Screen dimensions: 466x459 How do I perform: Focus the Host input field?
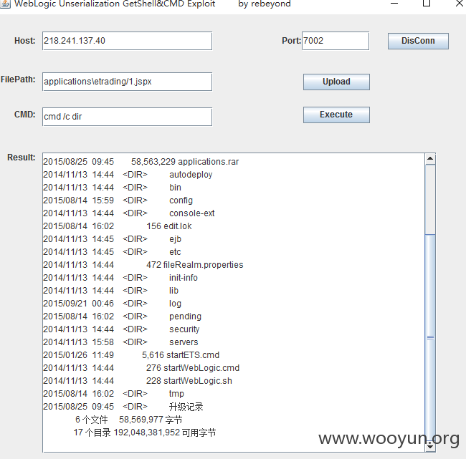[127, 41]
